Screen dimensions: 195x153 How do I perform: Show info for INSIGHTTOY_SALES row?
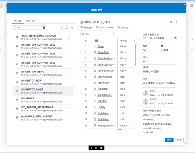(69, 91)
